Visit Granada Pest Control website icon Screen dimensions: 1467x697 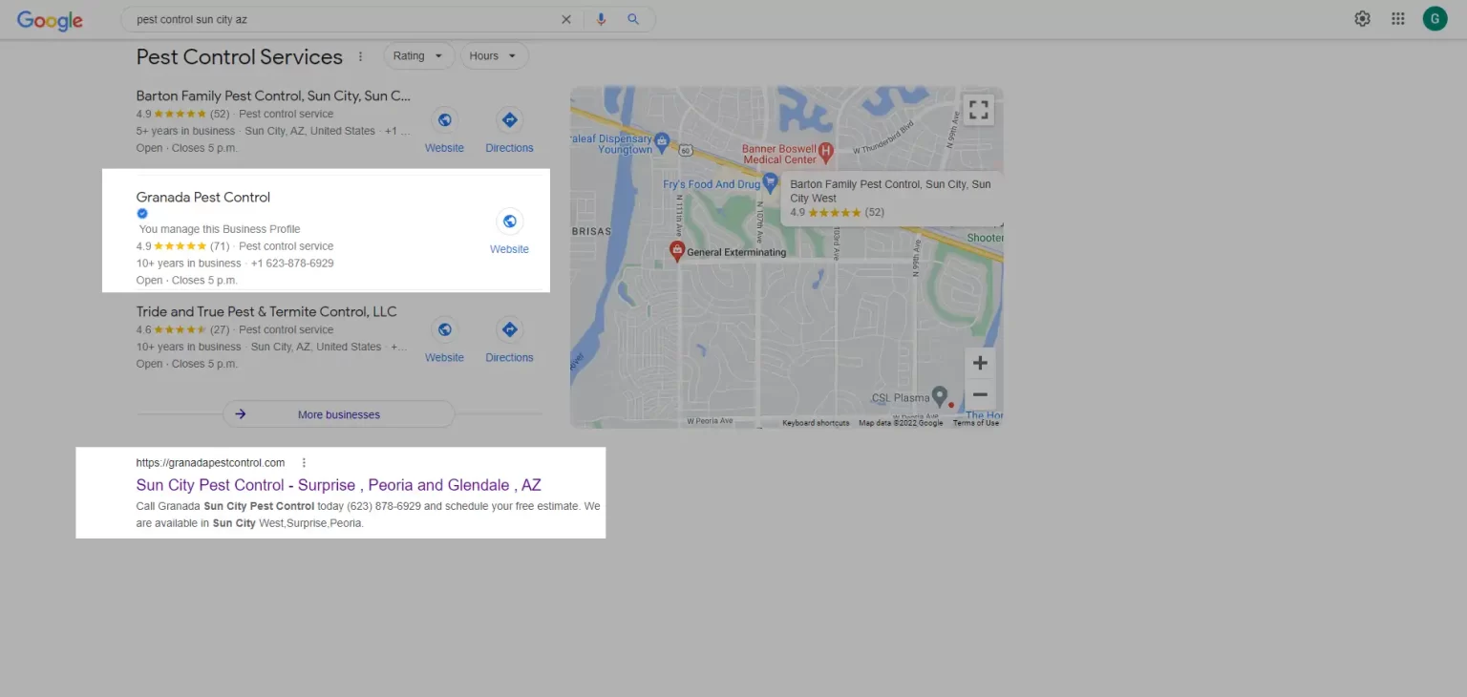click(x=509, y=222)
